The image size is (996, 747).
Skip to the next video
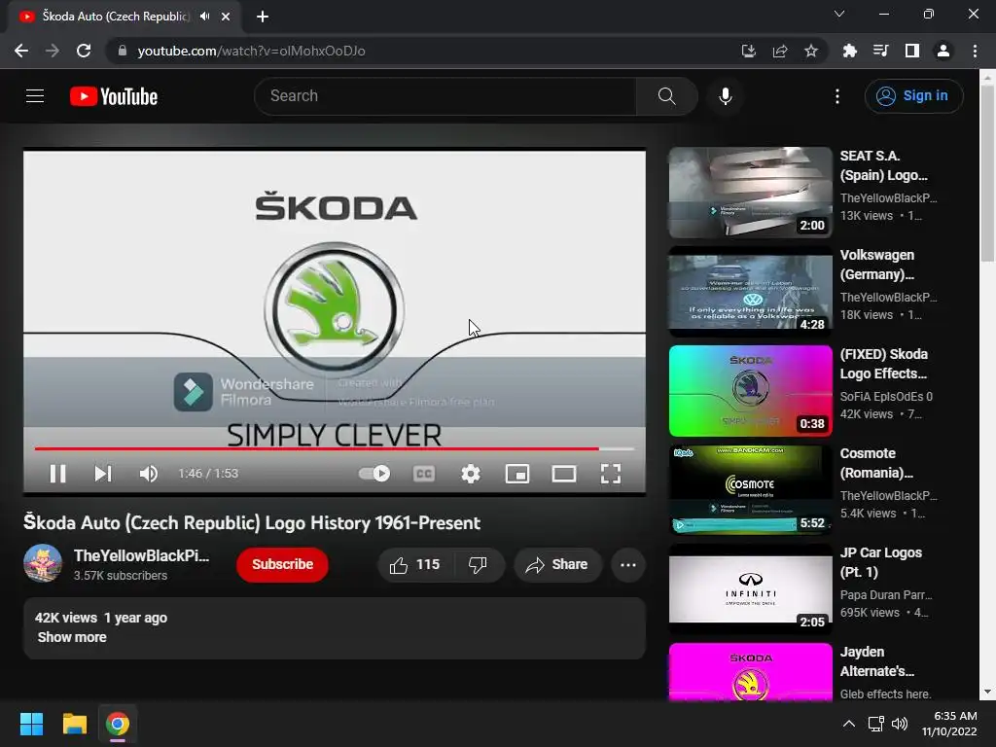[x=103, y=474]
